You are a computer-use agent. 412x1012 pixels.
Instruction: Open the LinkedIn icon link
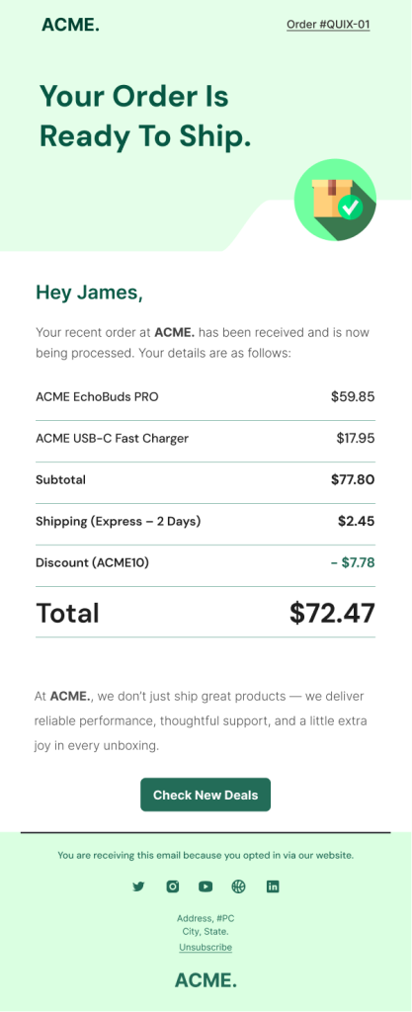coord(273,886)
